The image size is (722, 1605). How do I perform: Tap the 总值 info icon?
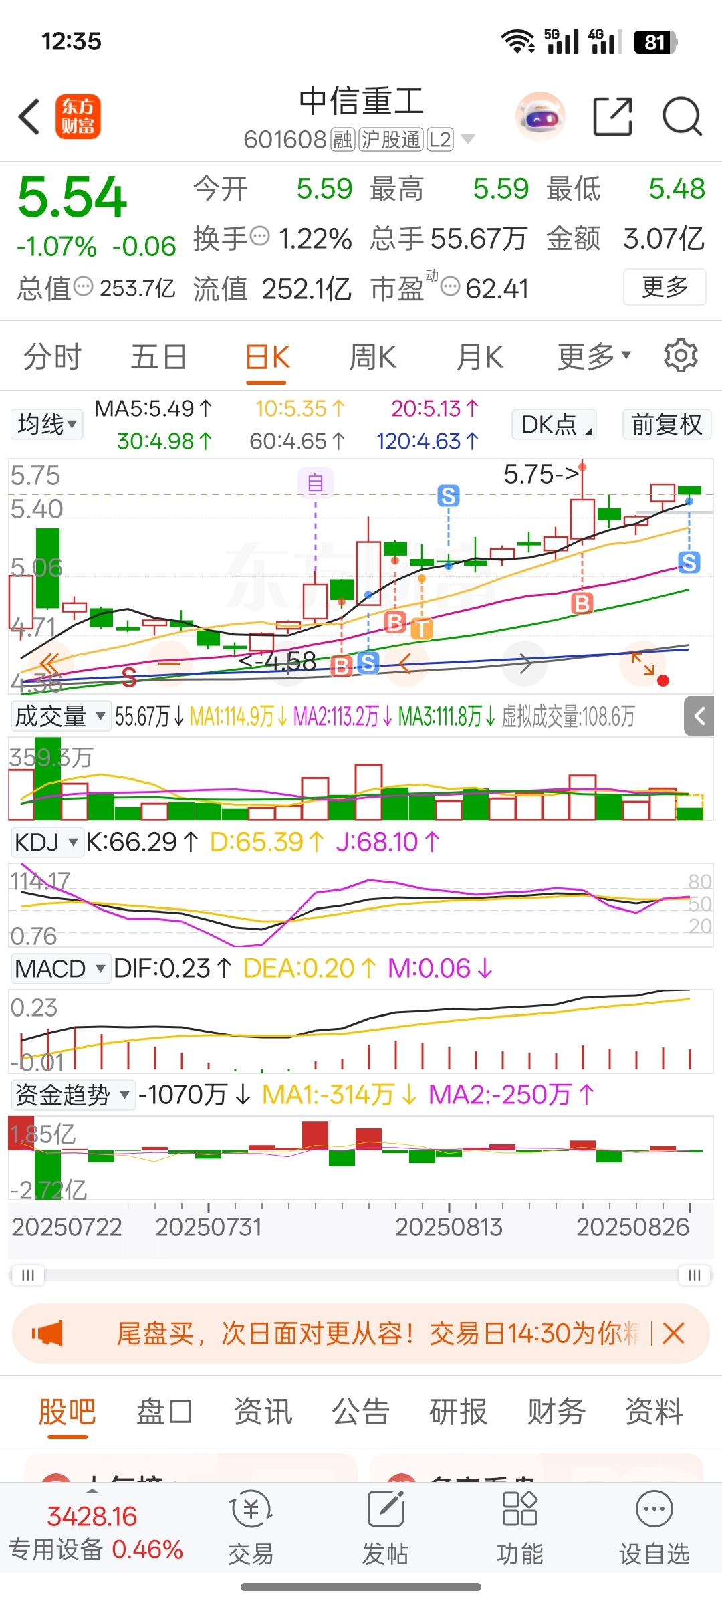click(83, 286)
